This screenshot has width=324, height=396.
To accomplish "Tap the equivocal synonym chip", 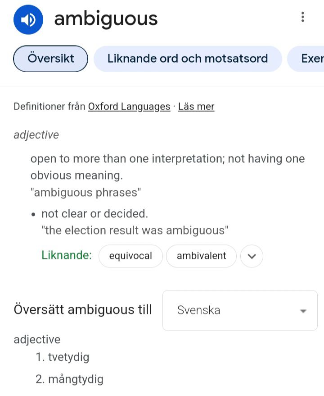I will [130, 256].
